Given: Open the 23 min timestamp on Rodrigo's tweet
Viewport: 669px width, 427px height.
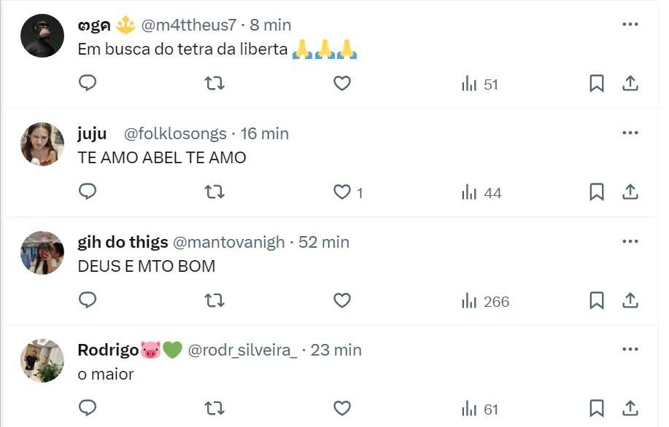Looking at the screenshot, I should 336,350.
